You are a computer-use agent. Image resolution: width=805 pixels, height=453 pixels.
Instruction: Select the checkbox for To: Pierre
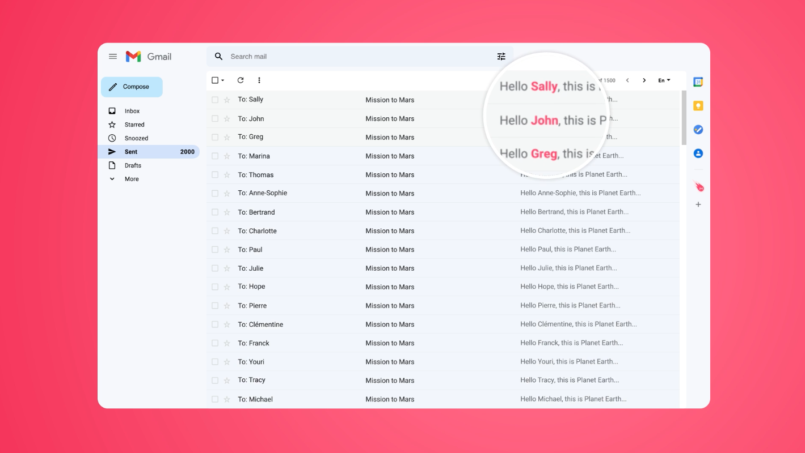(x=215, y=305)
